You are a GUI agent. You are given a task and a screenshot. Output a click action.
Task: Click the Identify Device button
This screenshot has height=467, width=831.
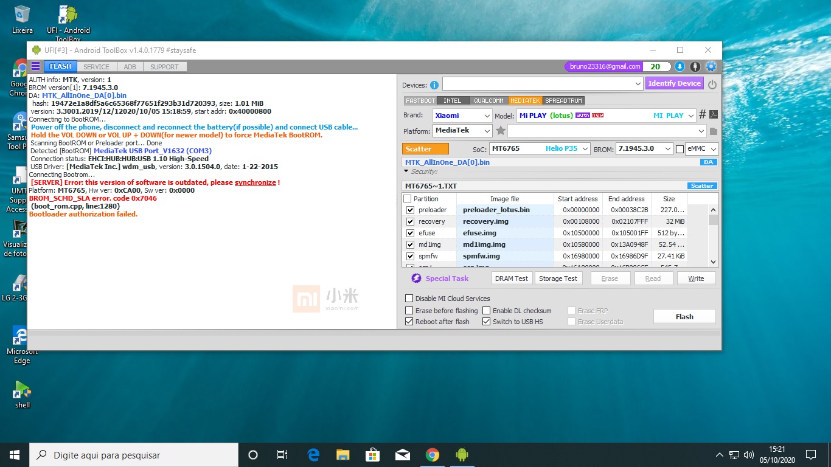(674, 83)
